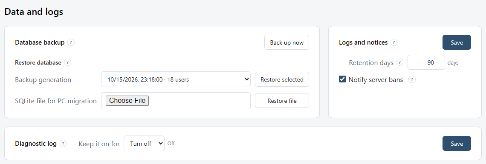Save the Logs and notices settings
The height and width of the screenshot is (164, 486).
tap(457, 42)
